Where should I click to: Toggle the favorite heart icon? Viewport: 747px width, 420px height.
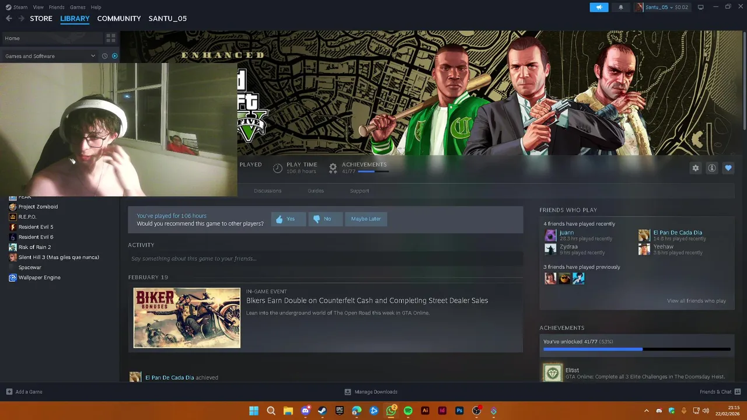coord(728,168)
